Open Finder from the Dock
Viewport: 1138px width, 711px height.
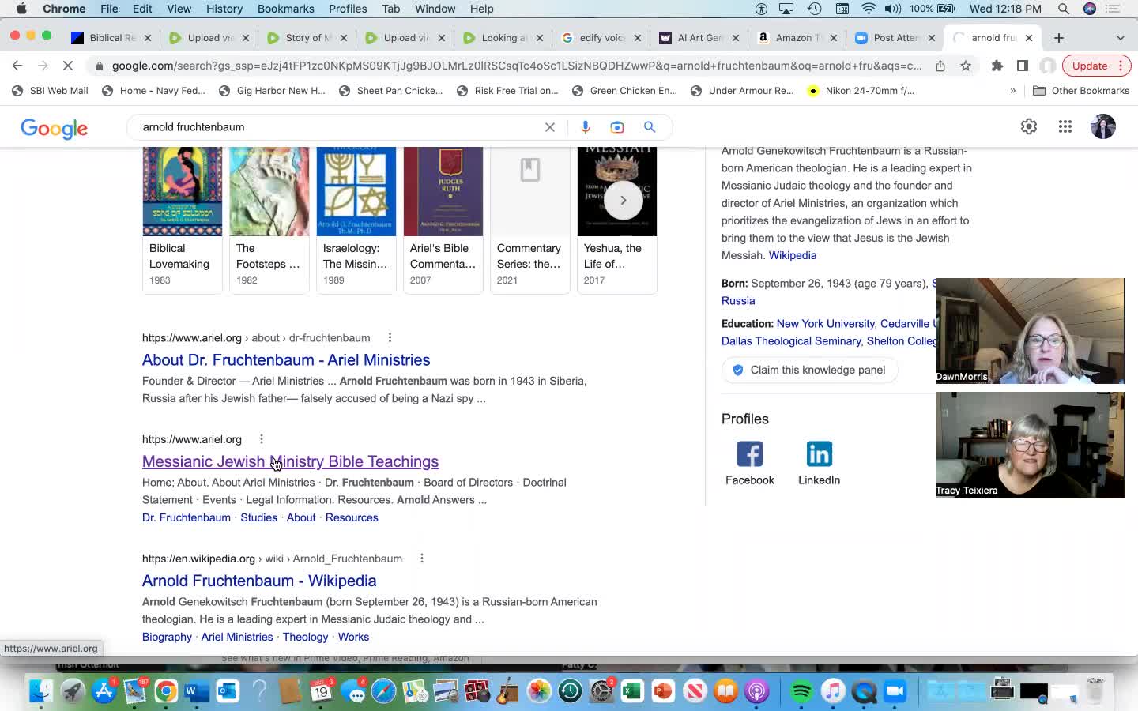point(41,691)
